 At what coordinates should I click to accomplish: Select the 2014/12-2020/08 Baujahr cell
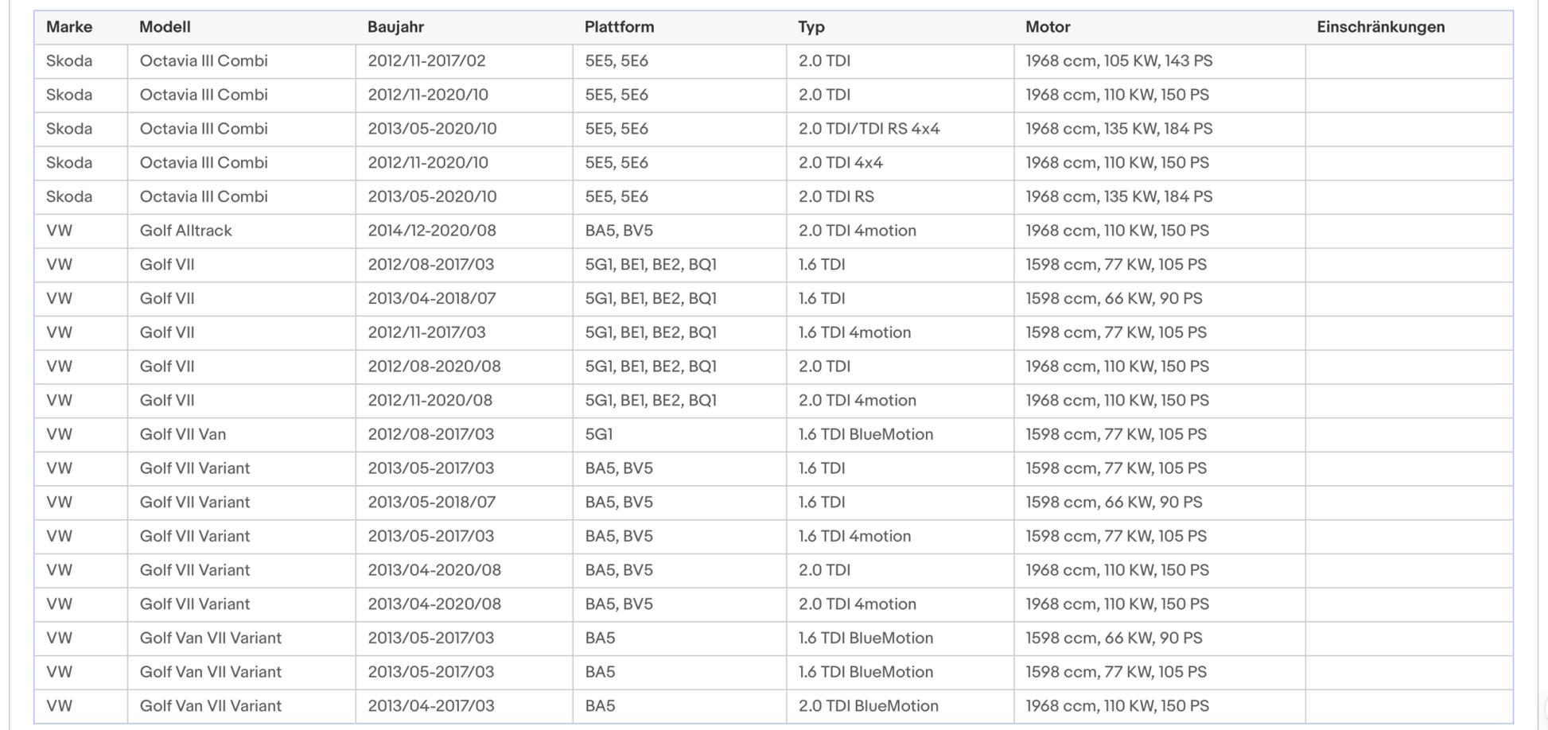[431, 231]
